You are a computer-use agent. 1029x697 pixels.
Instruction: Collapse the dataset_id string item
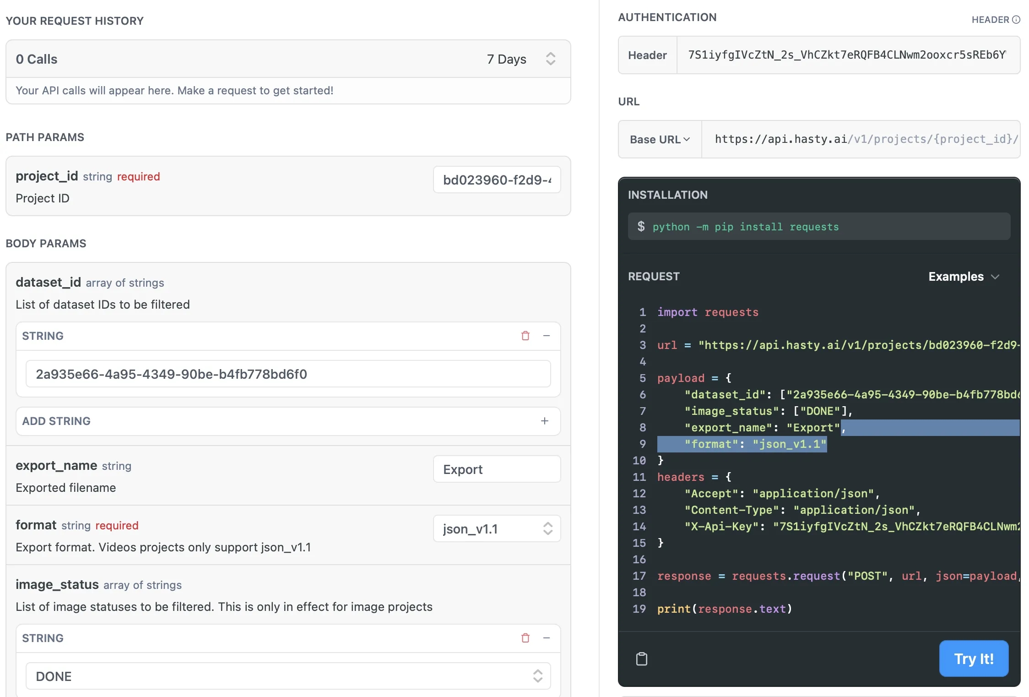click(546, 336)
